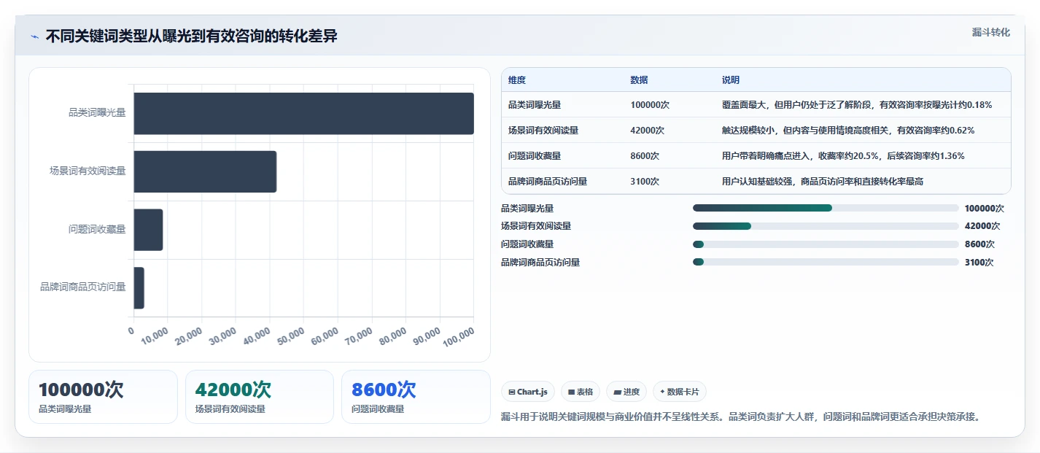Click table cell 3100次
1040x453 pixels.
coord(645,181)
